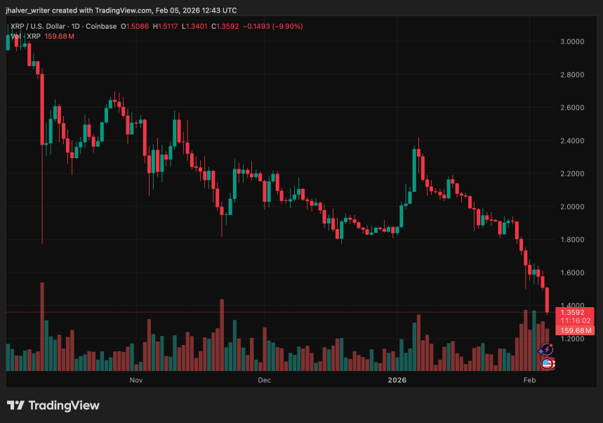Click the 3.0000 price scale label
Screen dimensions: 603x423
(x=571, y=42)
